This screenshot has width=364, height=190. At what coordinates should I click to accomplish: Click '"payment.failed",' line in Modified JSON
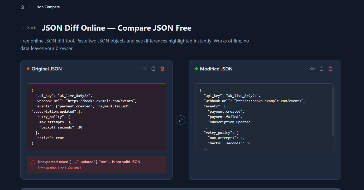[x=225, y=117]
